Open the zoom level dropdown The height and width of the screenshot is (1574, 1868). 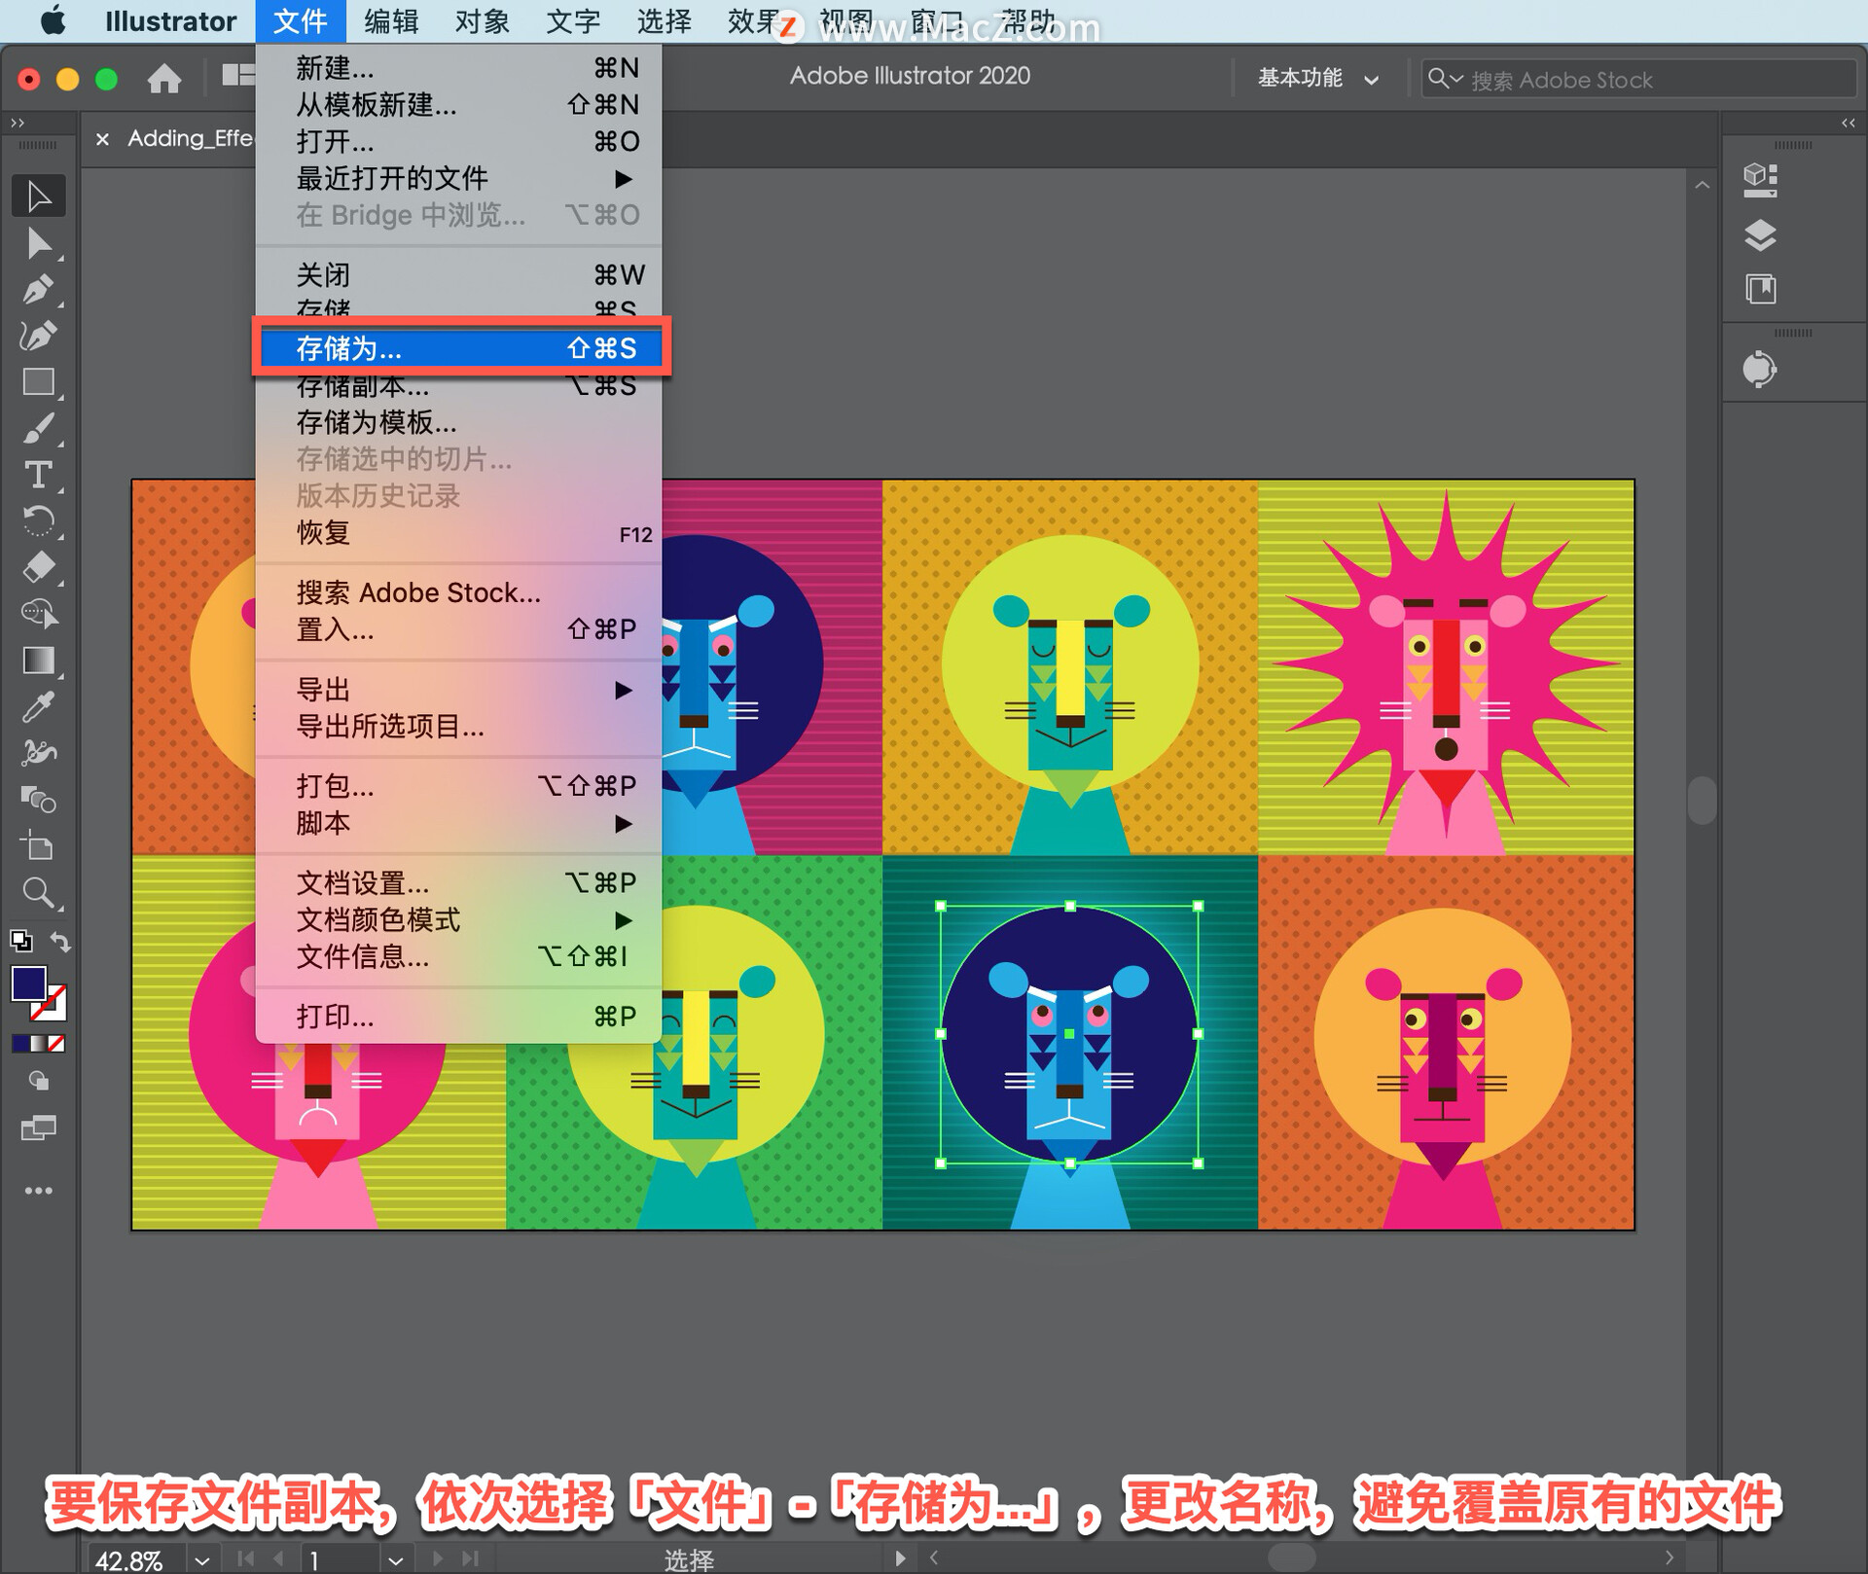pyautogui.click(x=201, y=1560)
